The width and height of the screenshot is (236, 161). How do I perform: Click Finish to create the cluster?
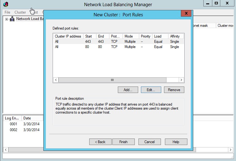coord(123,142)
